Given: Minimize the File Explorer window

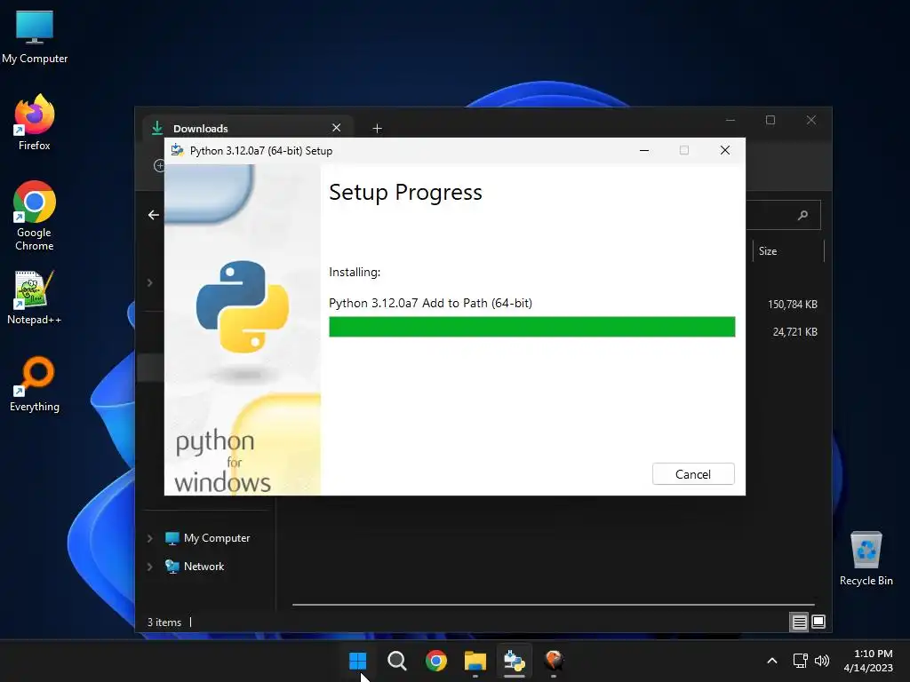Looking at the screenshot, I should [x=730, y=120].
